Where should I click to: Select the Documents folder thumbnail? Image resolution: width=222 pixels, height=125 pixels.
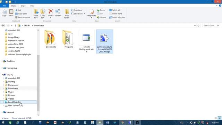pyautogui.click(x=51, y=39)
